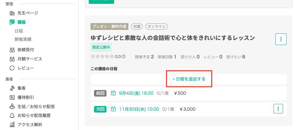Open the 11月30日 schedule three-dot menu
The image size is (299, 130).
278,109
